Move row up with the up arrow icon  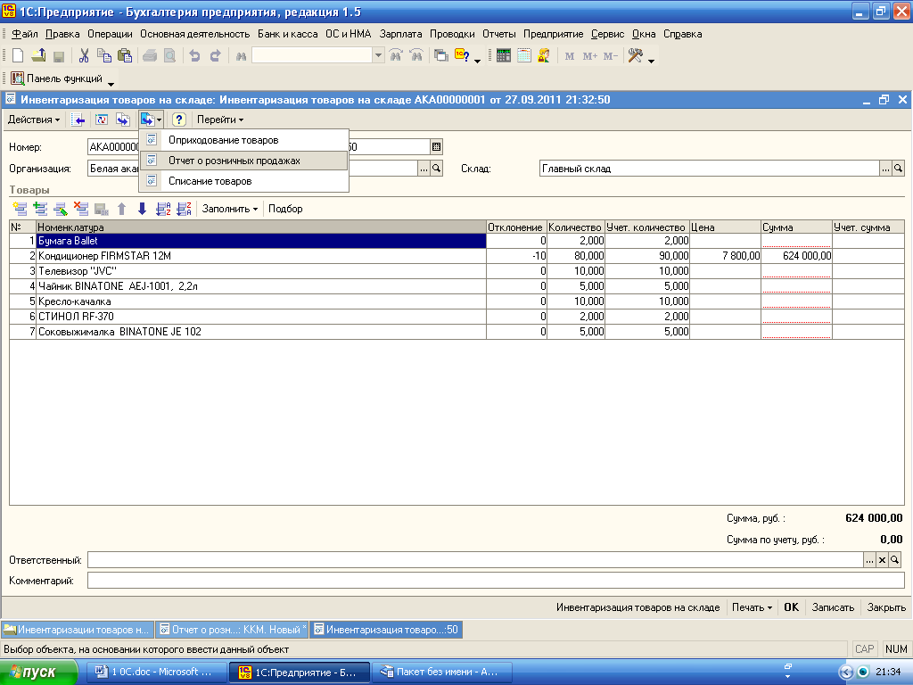[x=121, y=209]
